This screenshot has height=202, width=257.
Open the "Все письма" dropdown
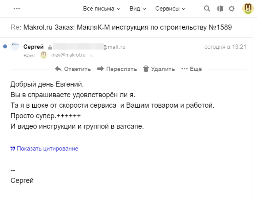[102, 9]
